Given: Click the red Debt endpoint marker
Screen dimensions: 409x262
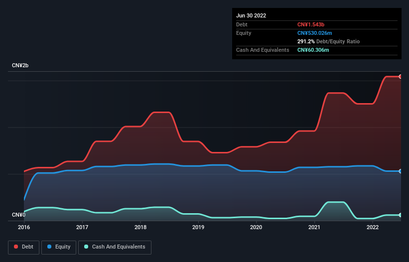Looking at the screenshot, I should click(x=401, y=77).
